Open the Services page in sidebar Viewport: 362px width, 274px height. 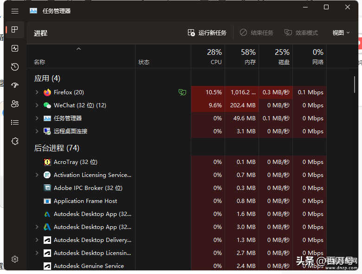point(15,141)
